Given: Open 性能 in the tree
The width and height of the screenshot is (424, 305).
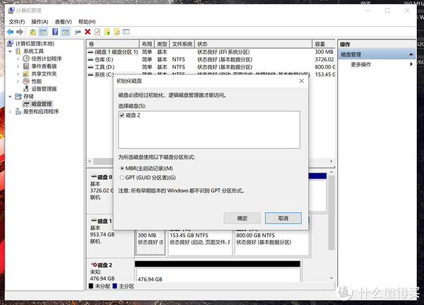Looking at the screenshot, I should point(37,81).
